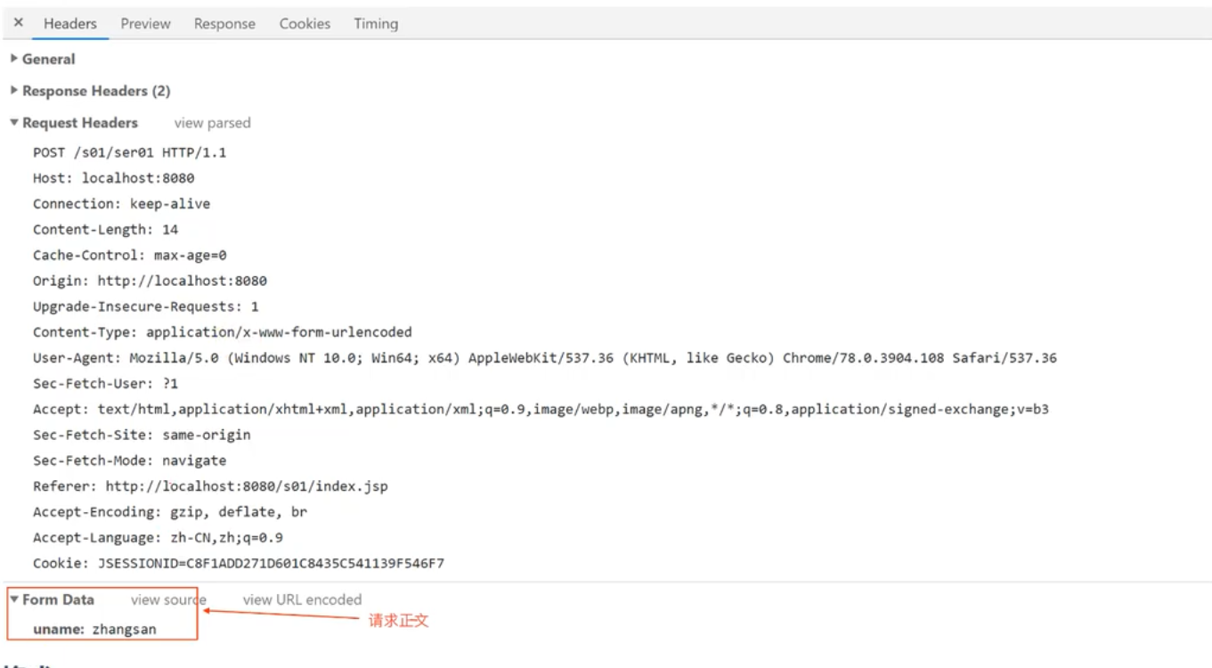Screen dimensions: 1212x668
Task: Select the Content-Type header line
Action: (223, 332)
